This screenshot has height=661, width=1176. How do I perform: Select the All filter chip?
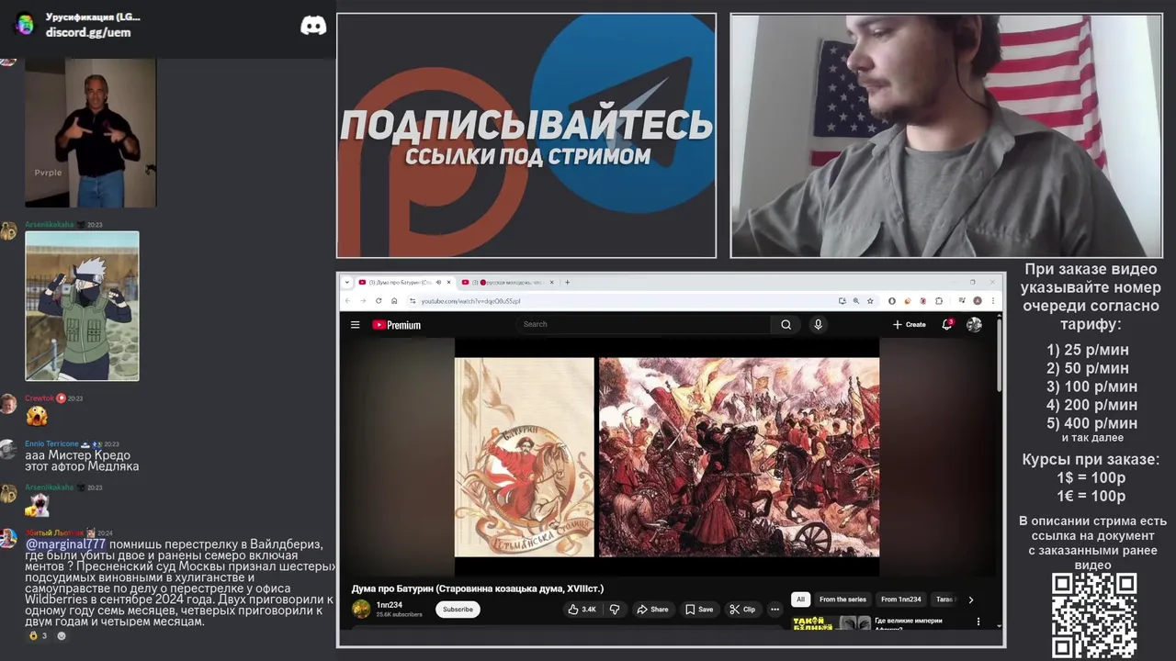(800, 599)
